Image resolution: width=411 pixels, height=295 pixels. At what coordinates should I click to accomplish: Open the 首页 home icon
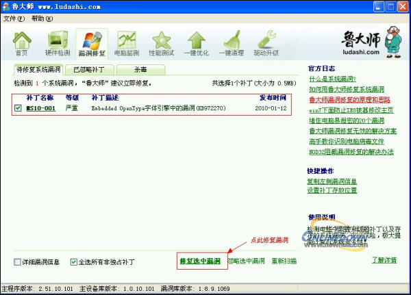[22, 43]
